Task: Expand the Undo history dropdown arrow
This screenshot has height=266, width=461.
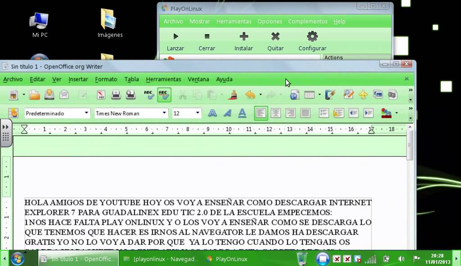Action: click(x=261, y=95)
